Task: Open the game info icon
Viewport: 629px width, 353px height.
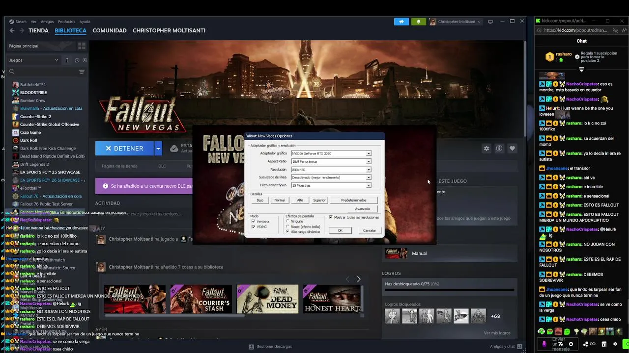Action: (x=499, y=149)
